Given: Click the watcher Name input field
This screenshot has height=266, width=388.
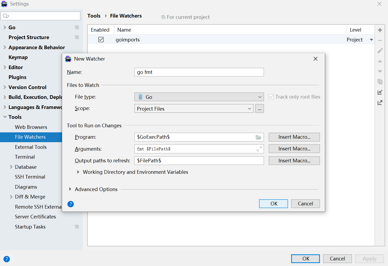Looking at the screenshot, I should click(199, 72).
